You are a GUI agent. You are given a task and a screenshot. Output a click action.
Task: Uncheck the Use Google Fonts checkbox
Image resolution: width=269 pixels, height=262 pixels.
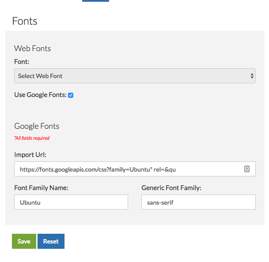[x=71, y=95]
